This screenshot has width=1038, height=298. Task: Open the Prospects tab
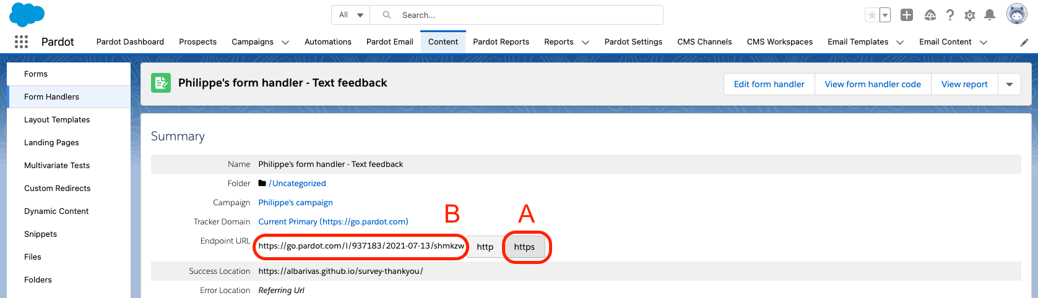[x=197, y=41]
